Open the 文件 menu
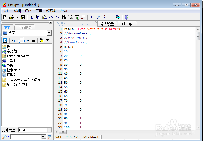203x141 pixels. tap(7, 11)
